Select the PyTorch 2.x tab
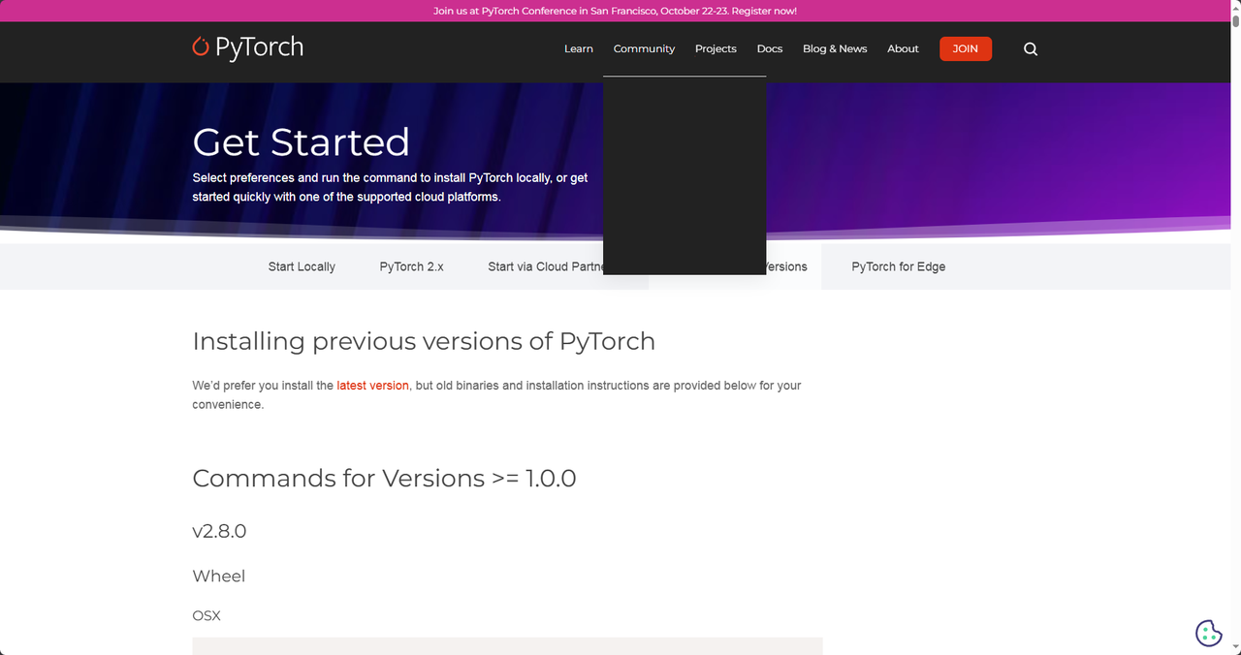The height and width of the screenshot is (655, 1241). coord(411,266)
